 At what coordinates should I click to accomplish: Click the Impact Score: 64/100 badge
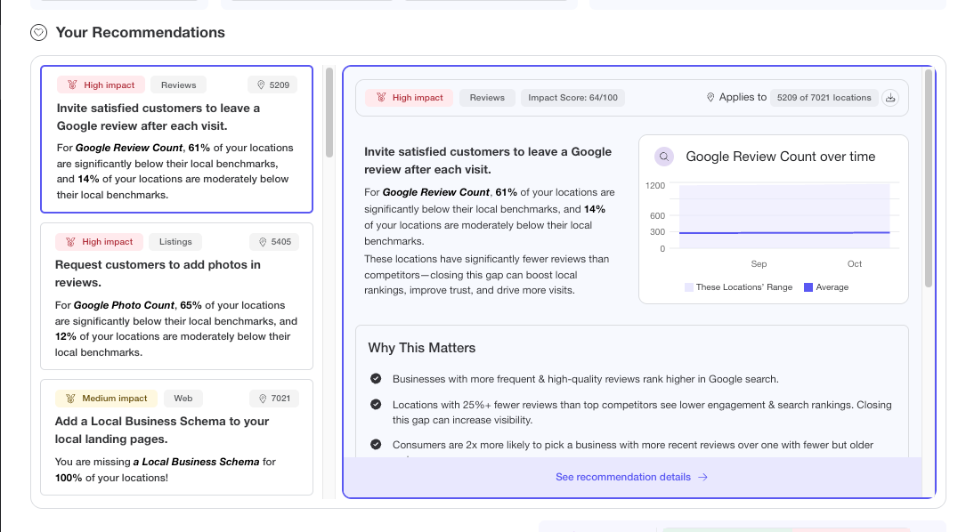(572, 98)
